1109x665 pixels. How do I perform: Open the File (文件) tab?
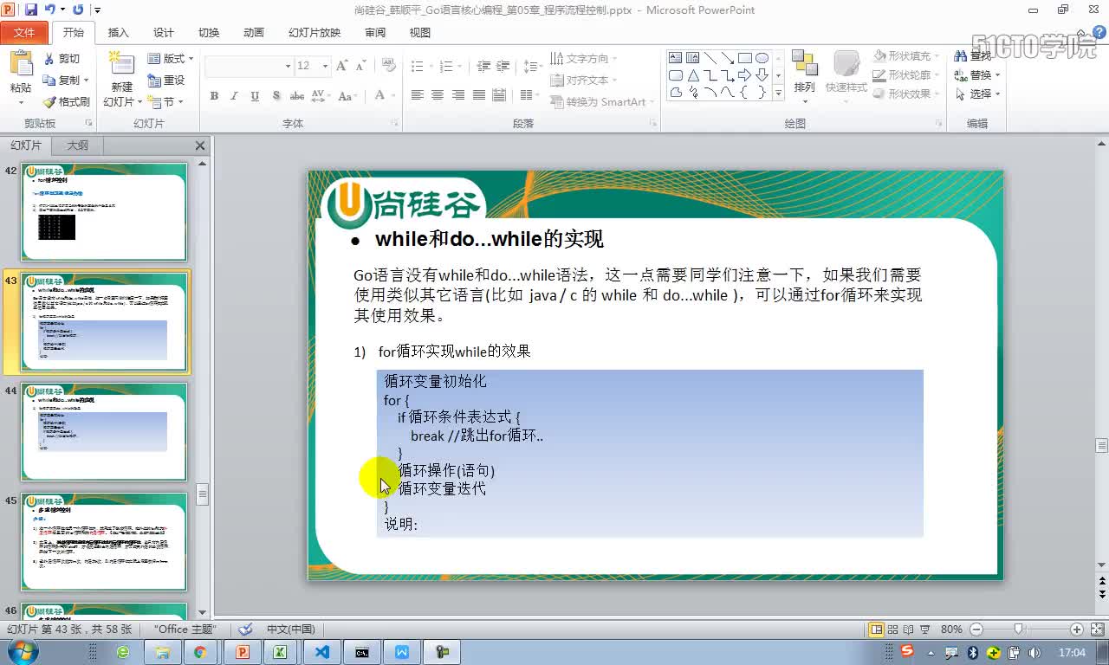(24, 33)
